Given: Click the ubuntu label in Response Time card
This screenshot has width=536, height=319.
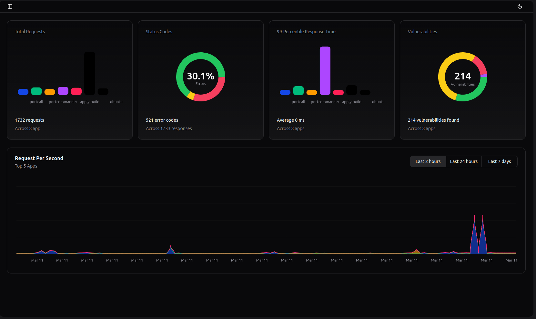Looking at the screenshot, I should (x=378, y=101).
